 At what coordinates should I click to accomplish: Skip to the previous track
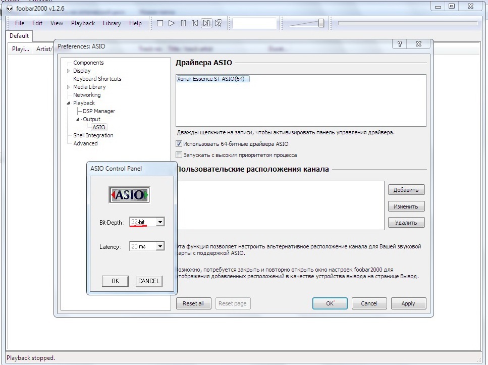[x=195, y=23]
